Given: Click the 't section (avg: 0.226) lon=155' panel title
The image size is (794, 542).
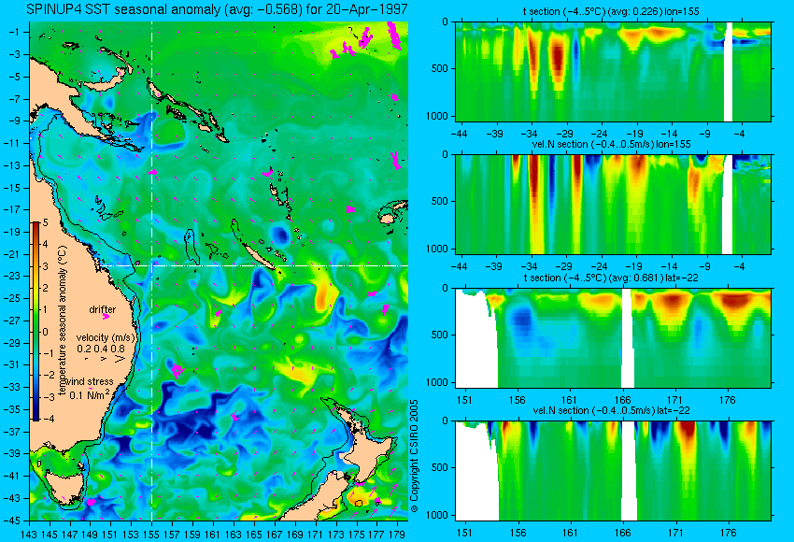Looking at the screenshot, I should (611, 11).
